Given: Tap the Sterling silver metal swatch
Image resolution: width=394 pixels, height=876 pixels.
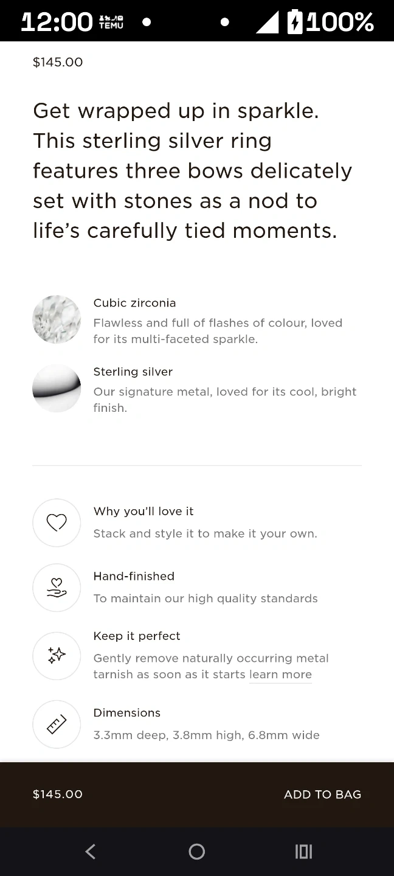Looking at the screenshot, I should (x=57, y=388).
